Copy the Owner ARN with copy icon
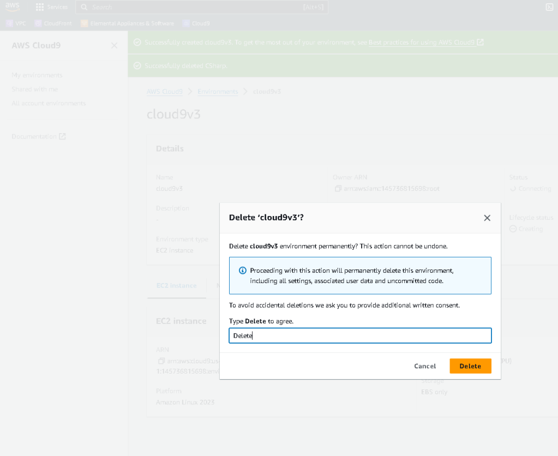The height and width of the screenshot is (456, 558). pyautogui.click(x=338, y=188)
